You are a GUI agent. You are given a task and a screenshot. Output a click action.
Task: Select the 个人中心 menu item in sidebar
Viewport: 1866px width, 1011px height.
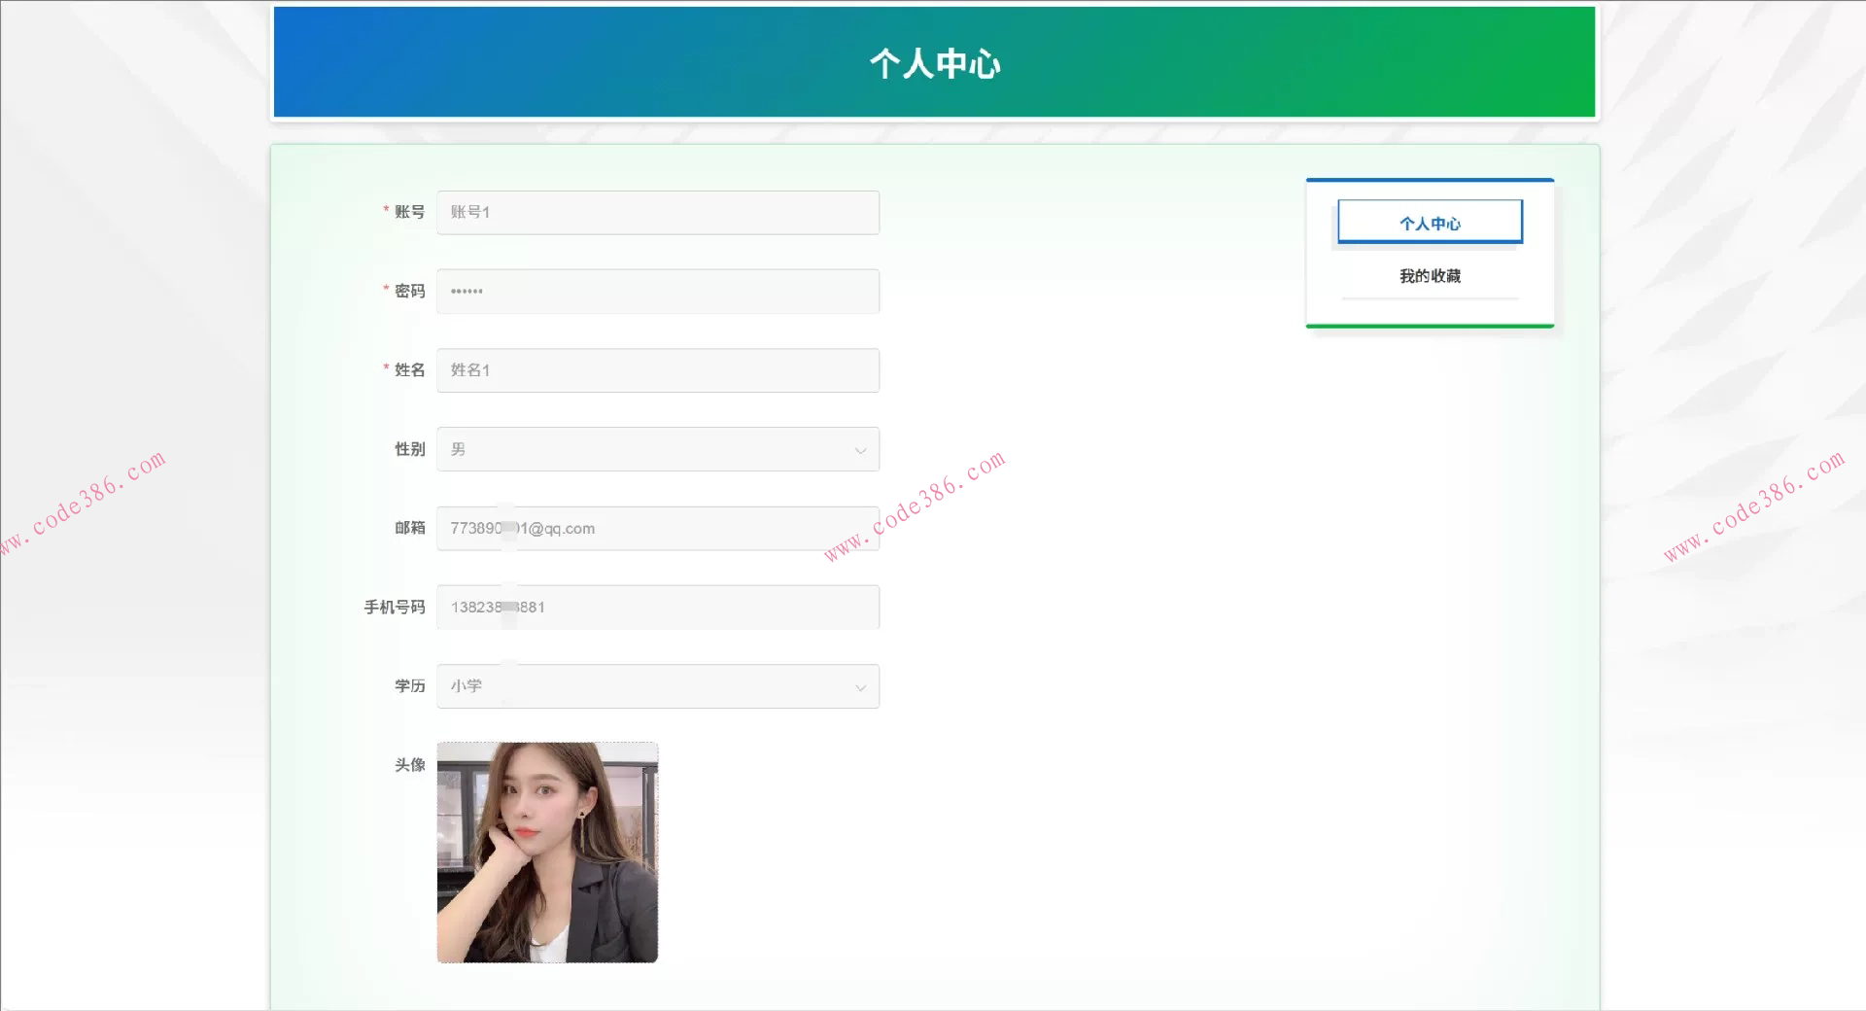pyautogui.click(x=1429, y=222)
